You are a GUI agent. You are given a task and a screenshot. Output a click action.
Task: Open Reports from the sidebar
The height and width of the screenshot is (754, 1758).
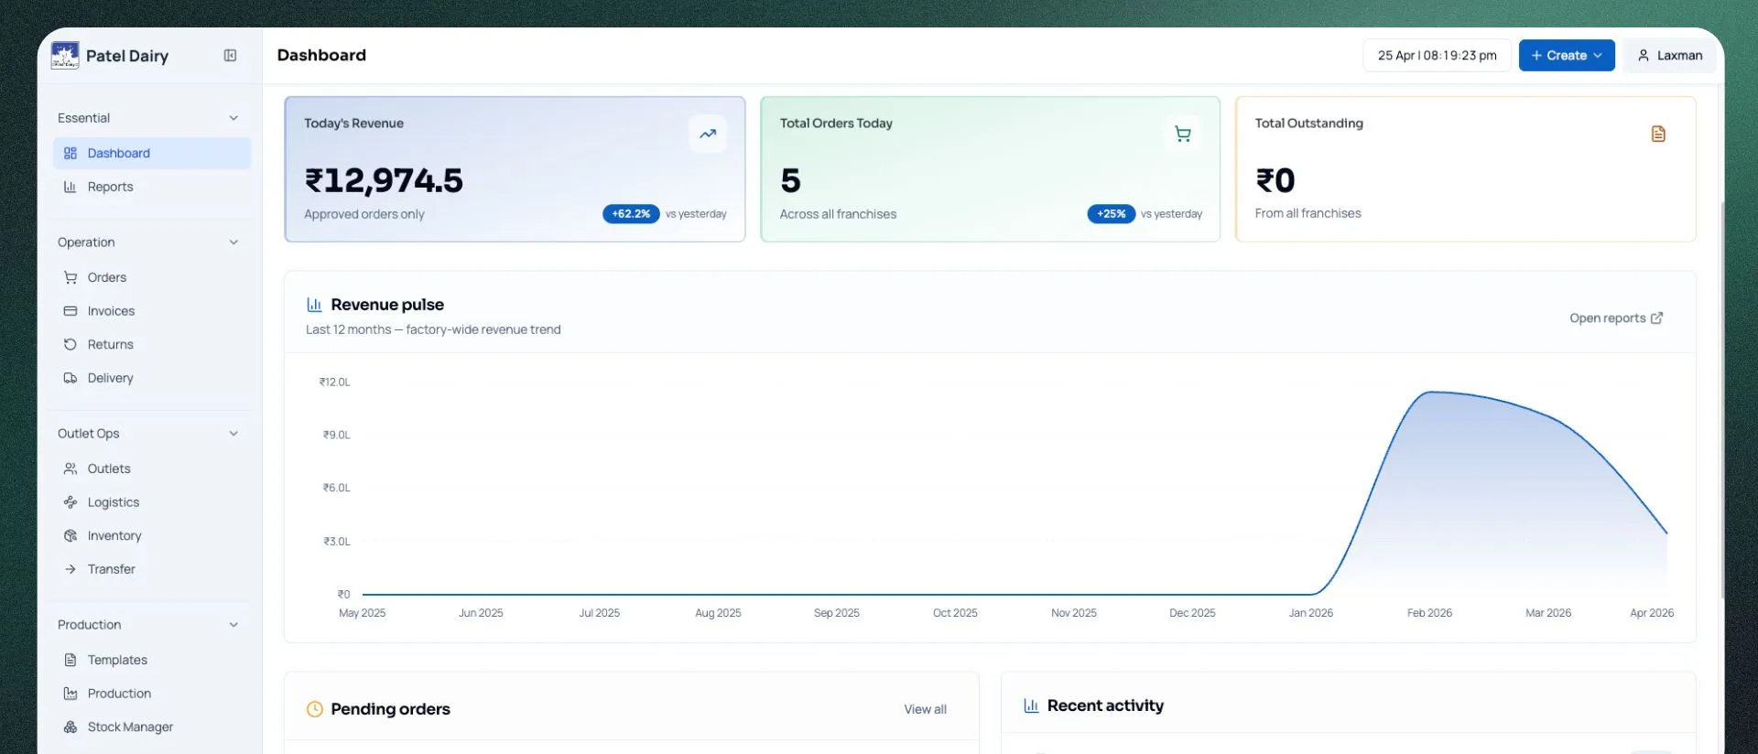(x=152, y=187)
